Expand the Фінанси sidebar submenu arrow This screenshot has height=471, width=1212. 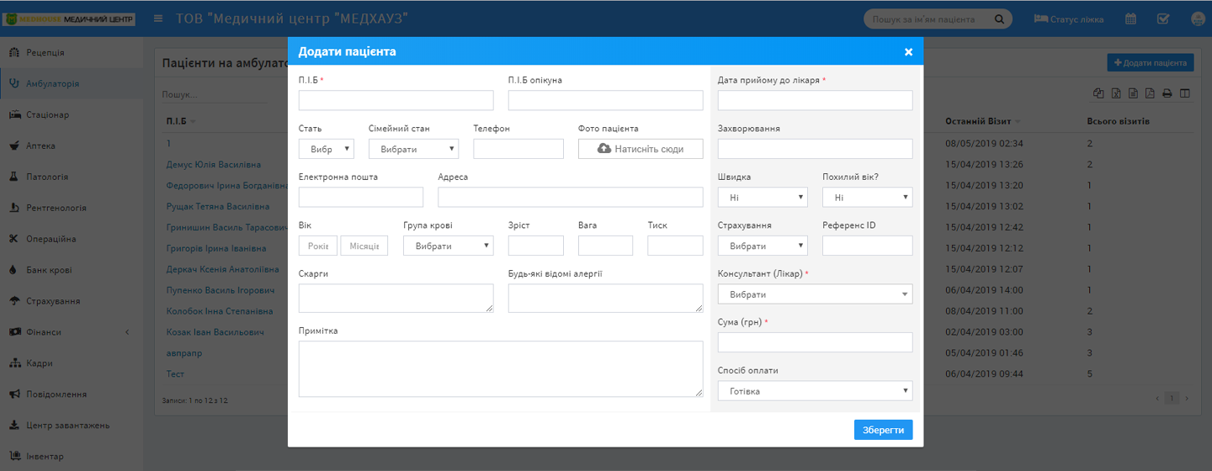127,332
